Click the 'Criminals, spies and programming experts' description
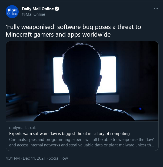Viewport: 163px width, 167px height. pyautogui.click(x=81, y=140)
